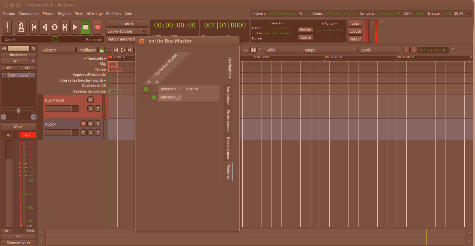475x246 pixels.
Task: Select the audition speaker tool
Action: coord(131,50)
